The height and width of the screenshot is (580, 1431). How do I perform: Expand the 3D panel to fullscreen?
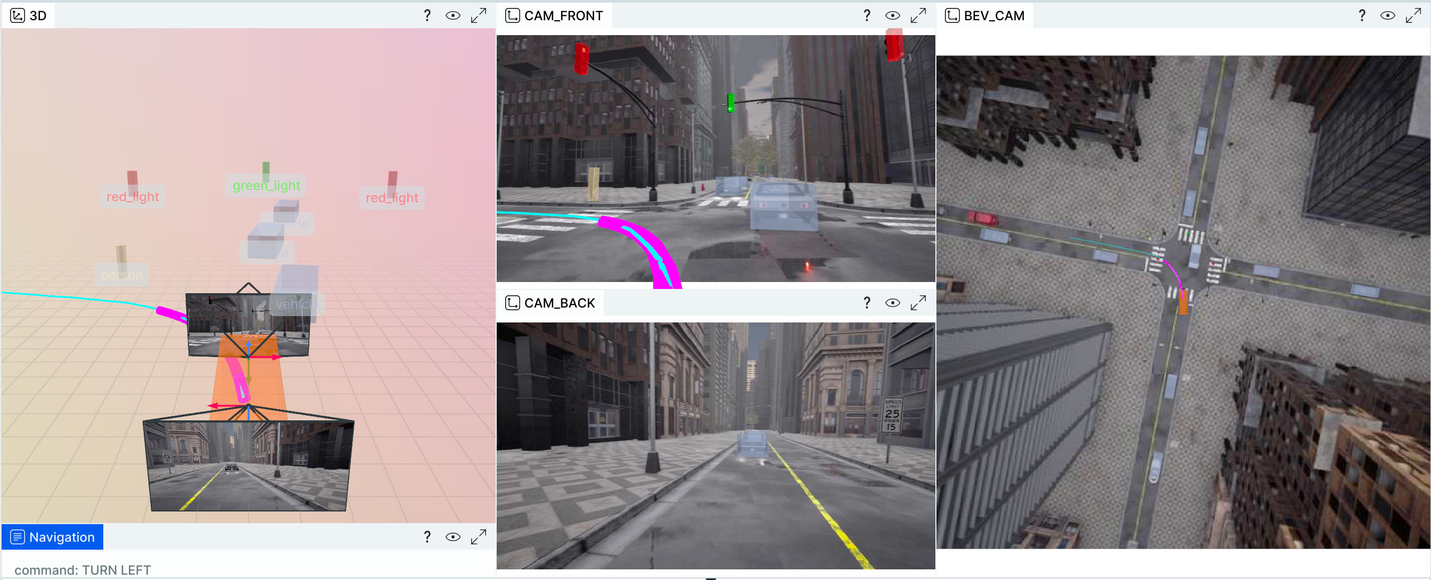[x=478, y=15]
